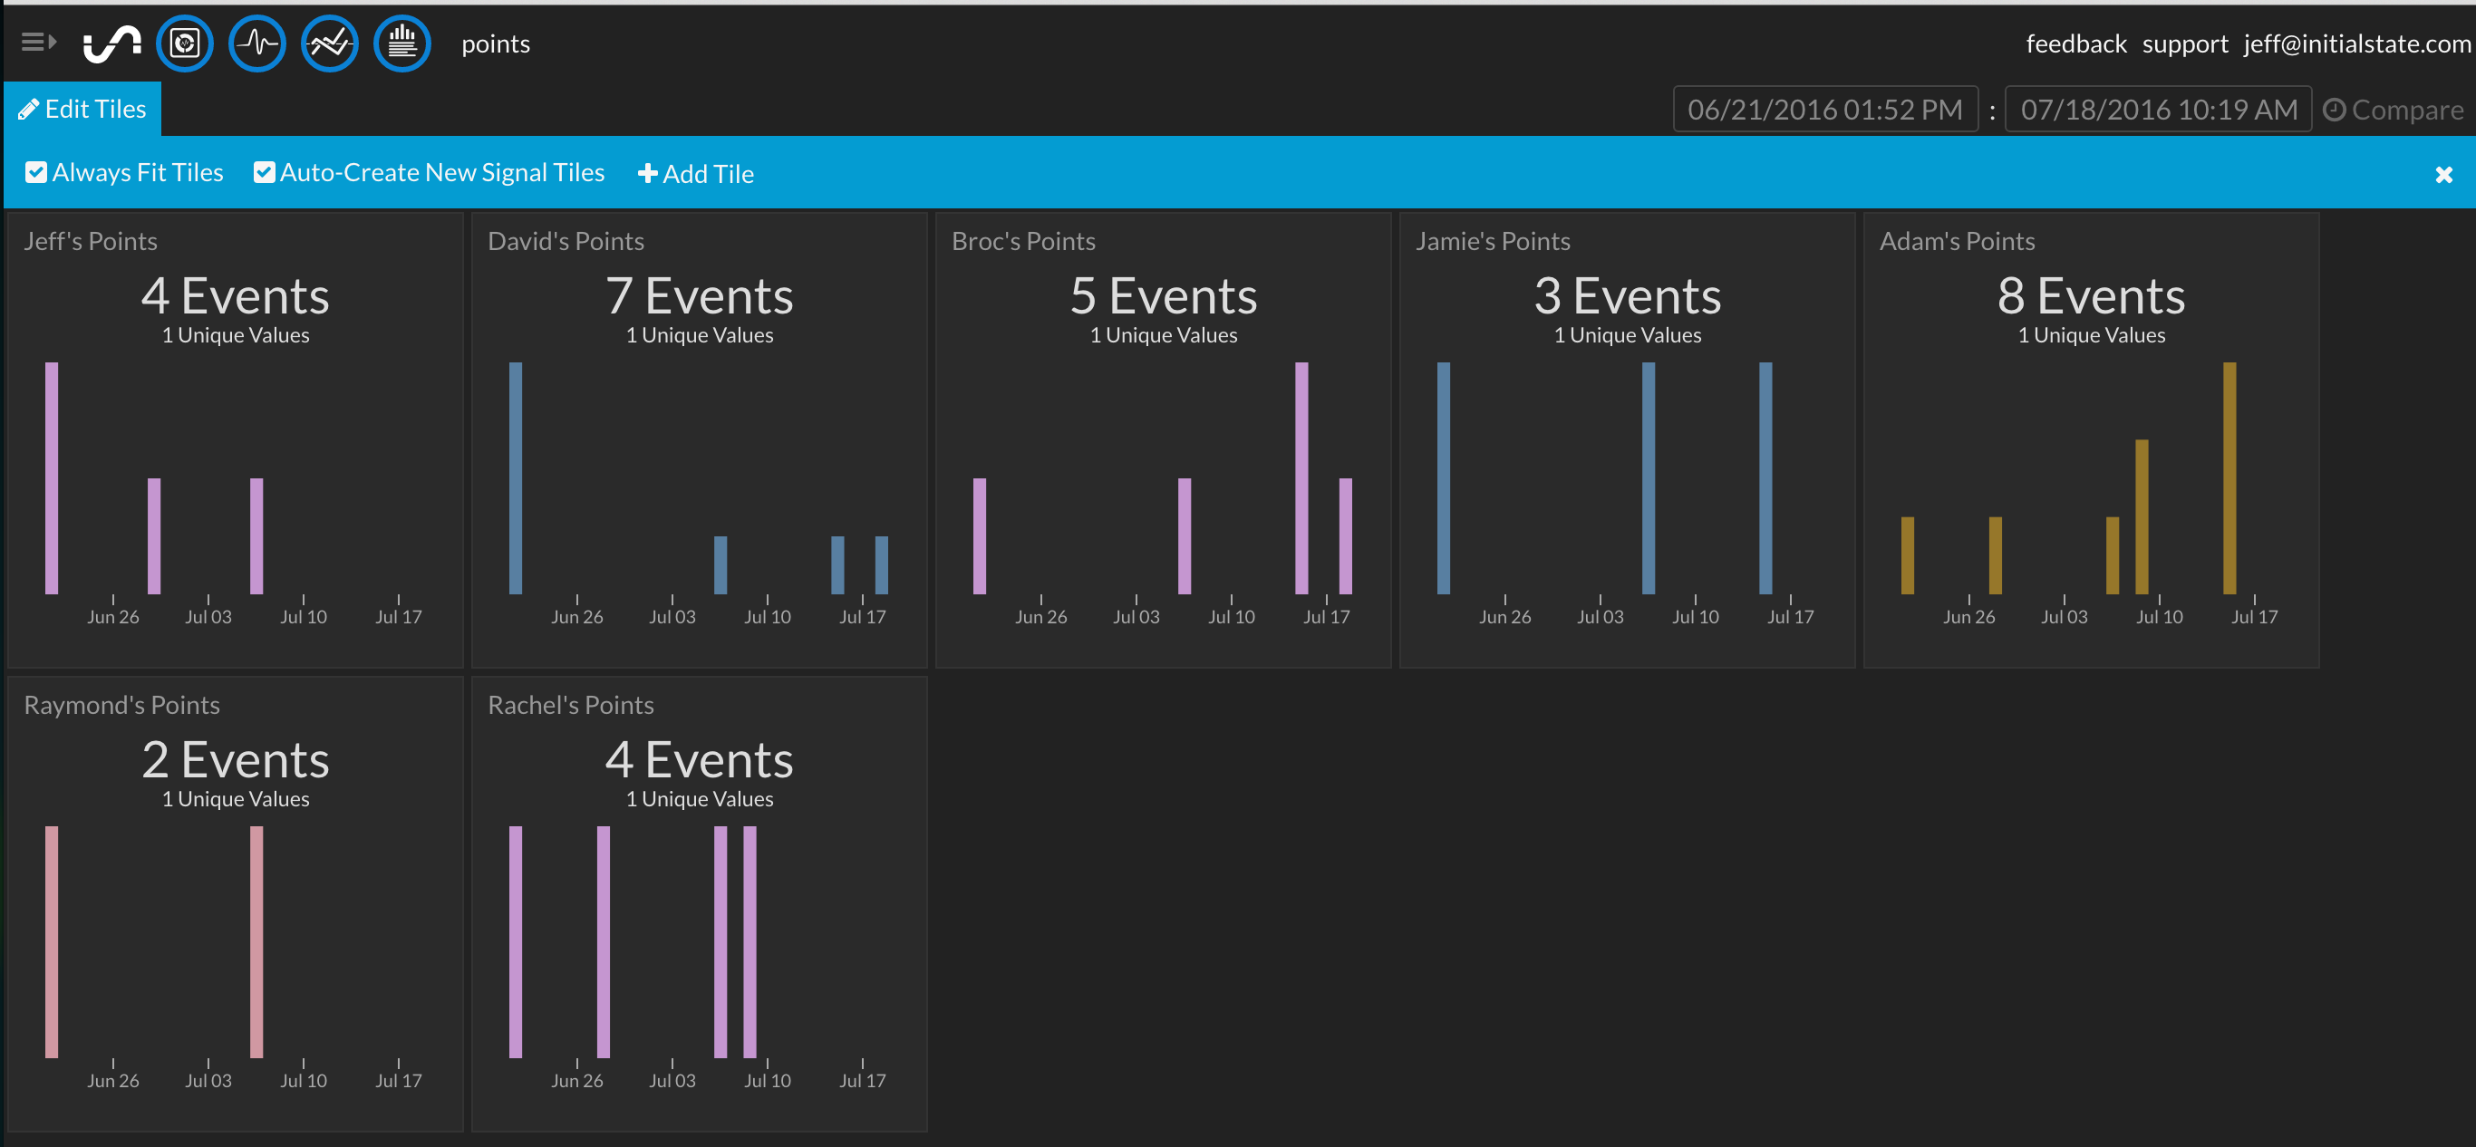Click the Initial State wave logo
The width and height of the screenshot is (2476, 1147).
111,43
